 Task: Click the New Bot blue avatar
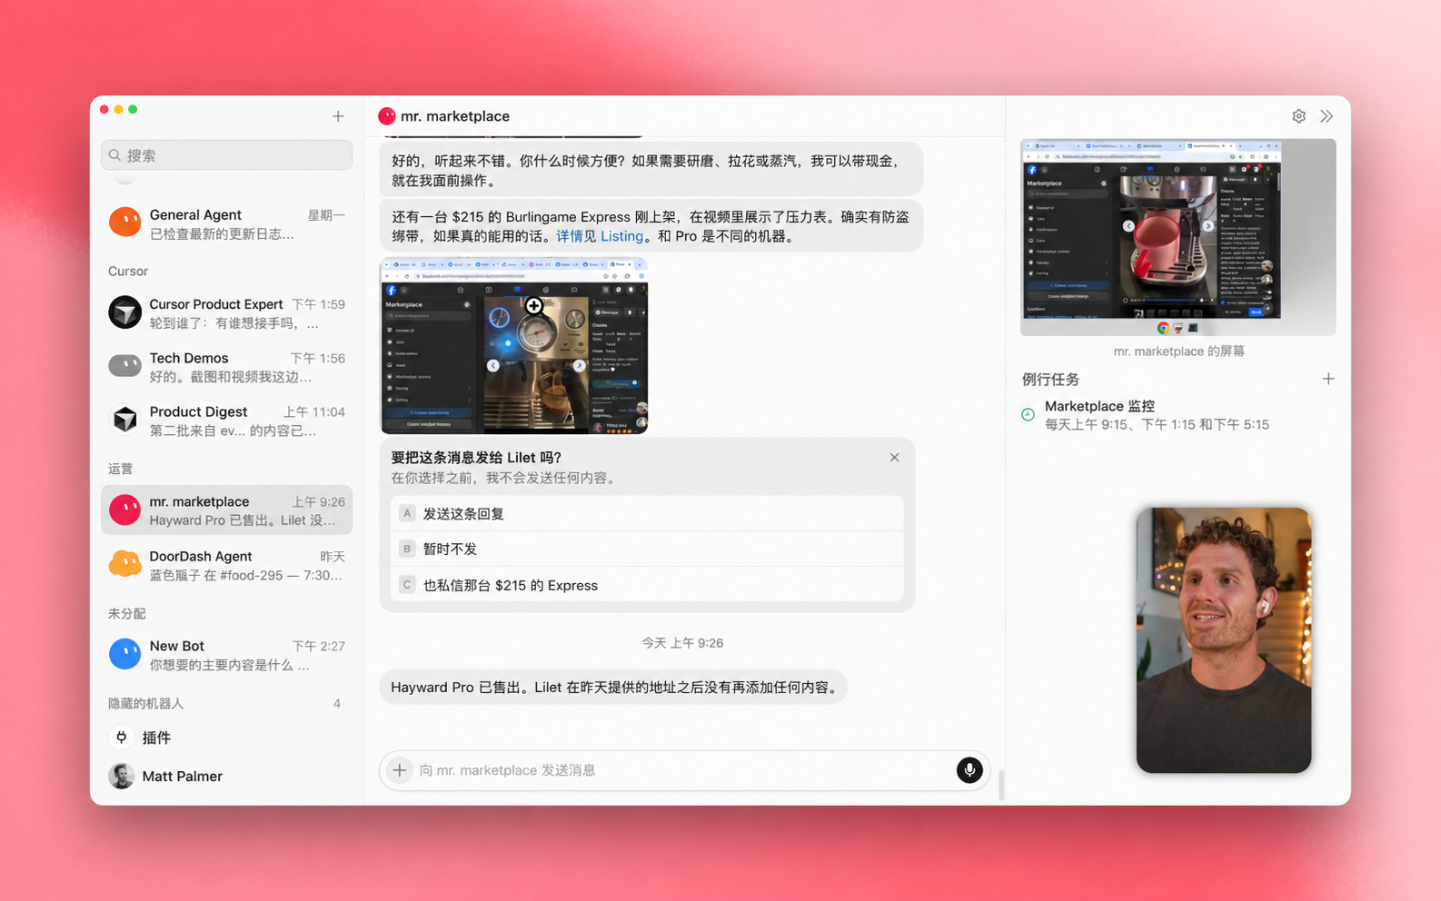[x=124, y=654]
